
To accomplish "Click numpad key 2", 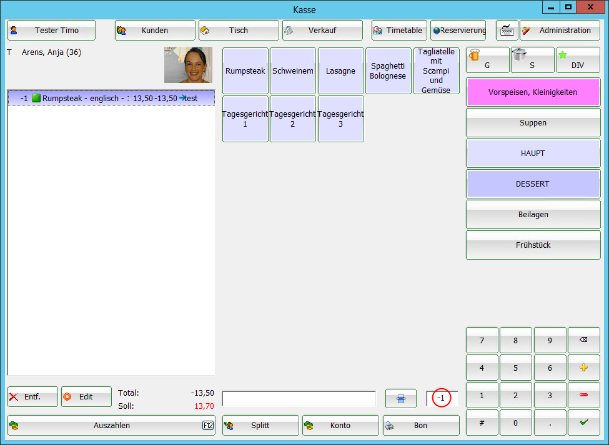I will point(516,395).
